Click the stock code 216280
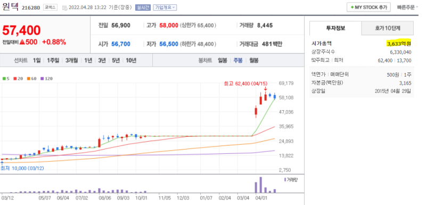 (x=31, y=7)
